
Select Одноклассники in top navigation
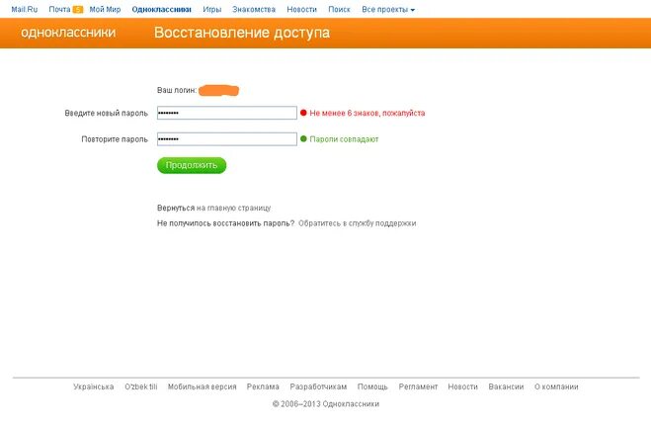161,9
